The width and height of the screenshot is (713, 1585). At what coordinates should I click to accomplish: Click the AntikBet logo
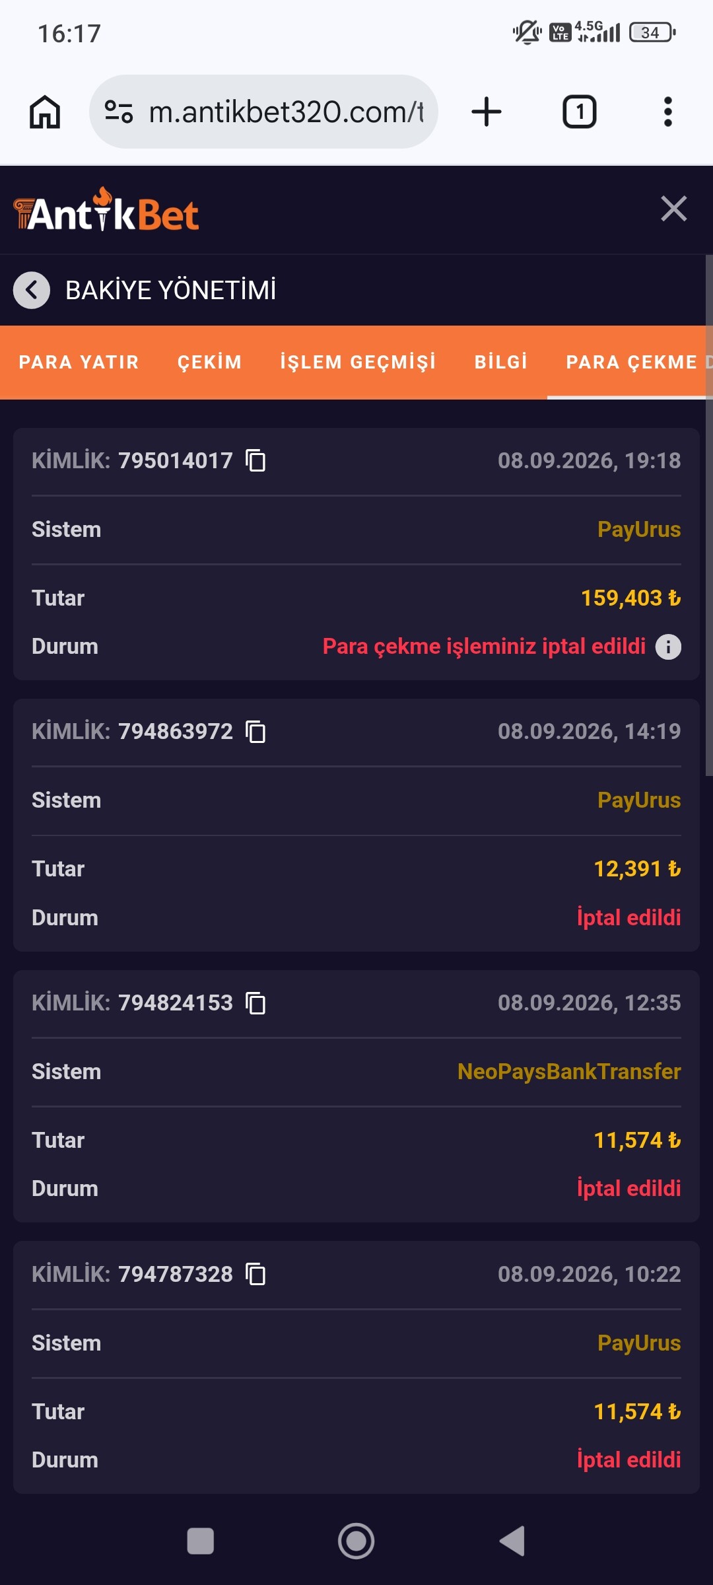click(x=106, y=209)
